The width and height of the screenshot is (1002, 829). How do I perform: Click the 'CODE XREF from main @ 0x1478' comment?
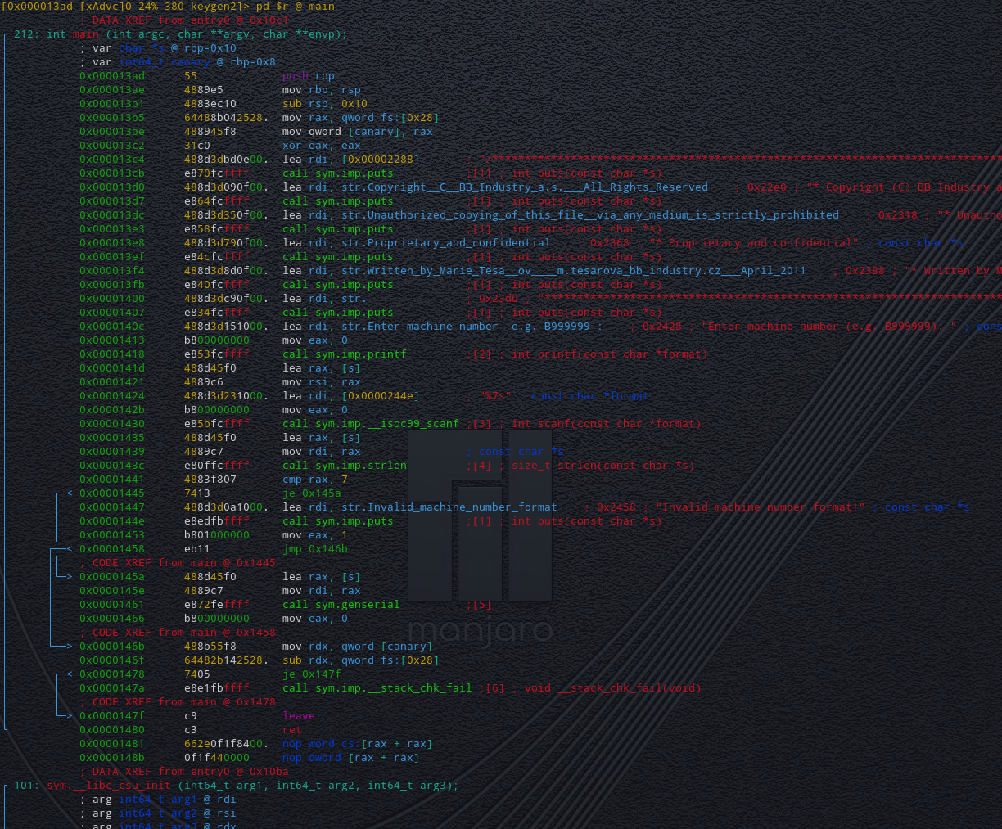[x=178, y=702]
